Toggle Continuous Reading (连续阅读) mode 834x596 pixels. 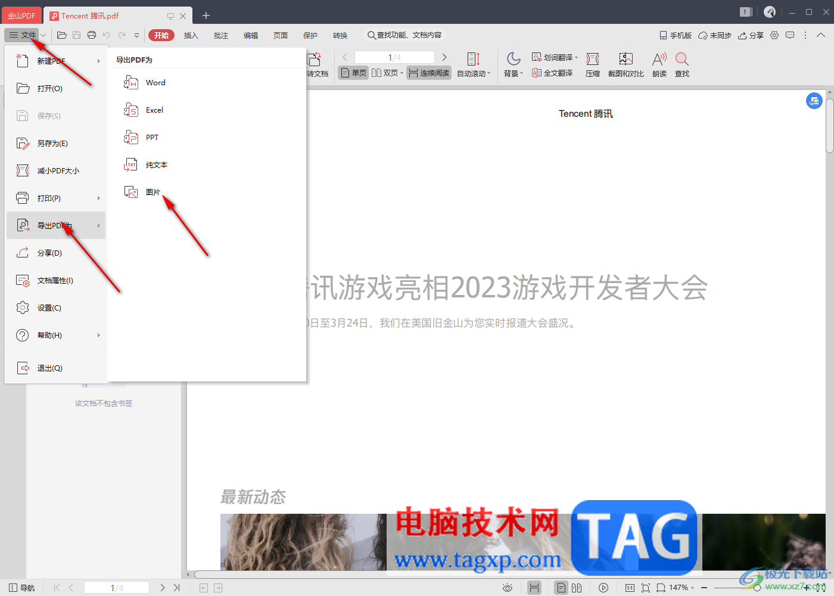click(x=429, y=73)
